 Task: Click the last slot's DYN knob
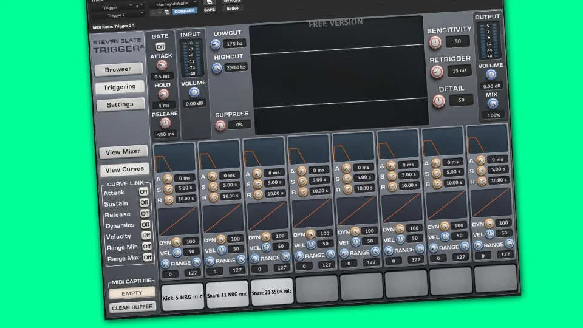click(489, 224)
